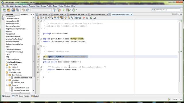Switch to the PersonaFacade.java editor tab
The image size is (184, 103).
point(76,14)
